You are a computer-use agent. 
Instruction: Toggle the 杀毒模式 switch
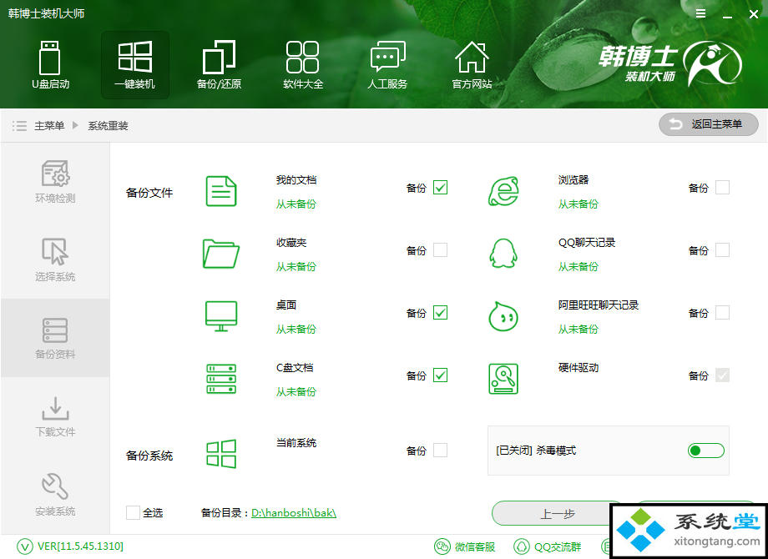[705, 451]
